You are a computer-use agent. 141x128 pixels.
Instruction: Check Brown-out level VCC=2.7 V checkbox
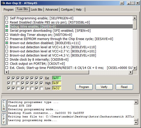pyautogui.click(x=7, y=51)
